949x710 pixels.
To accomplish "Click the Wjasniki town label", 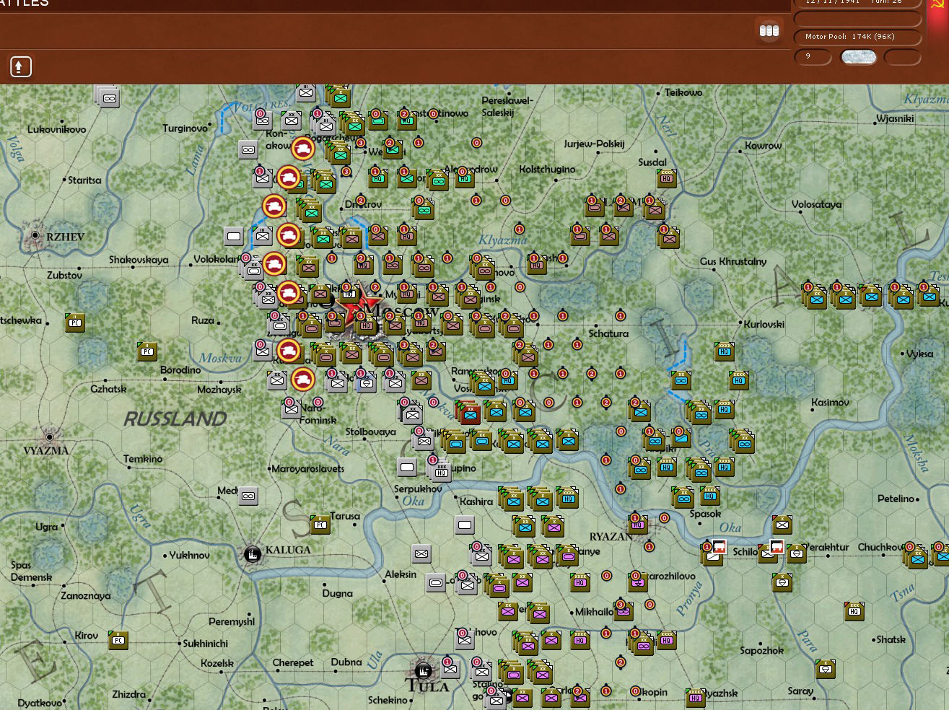I will tap(895, 118).
